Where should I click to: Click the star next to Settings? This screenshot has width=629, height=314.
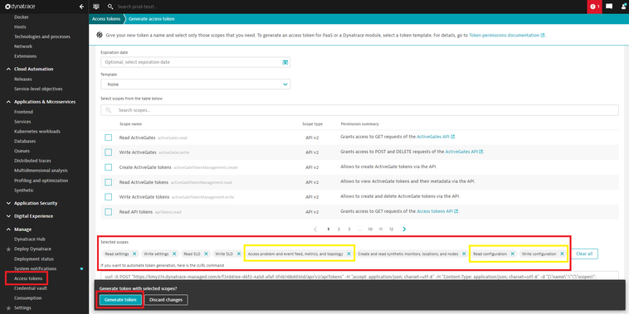coord(9,308)
